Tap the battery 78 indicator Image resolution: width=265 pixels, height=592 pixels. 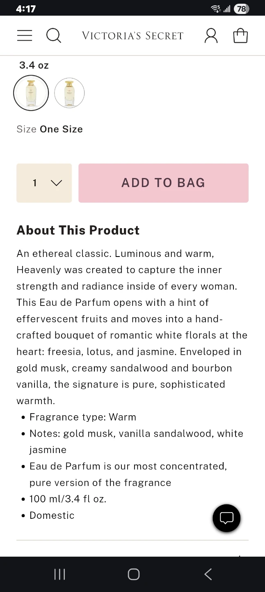click(241, 9)
